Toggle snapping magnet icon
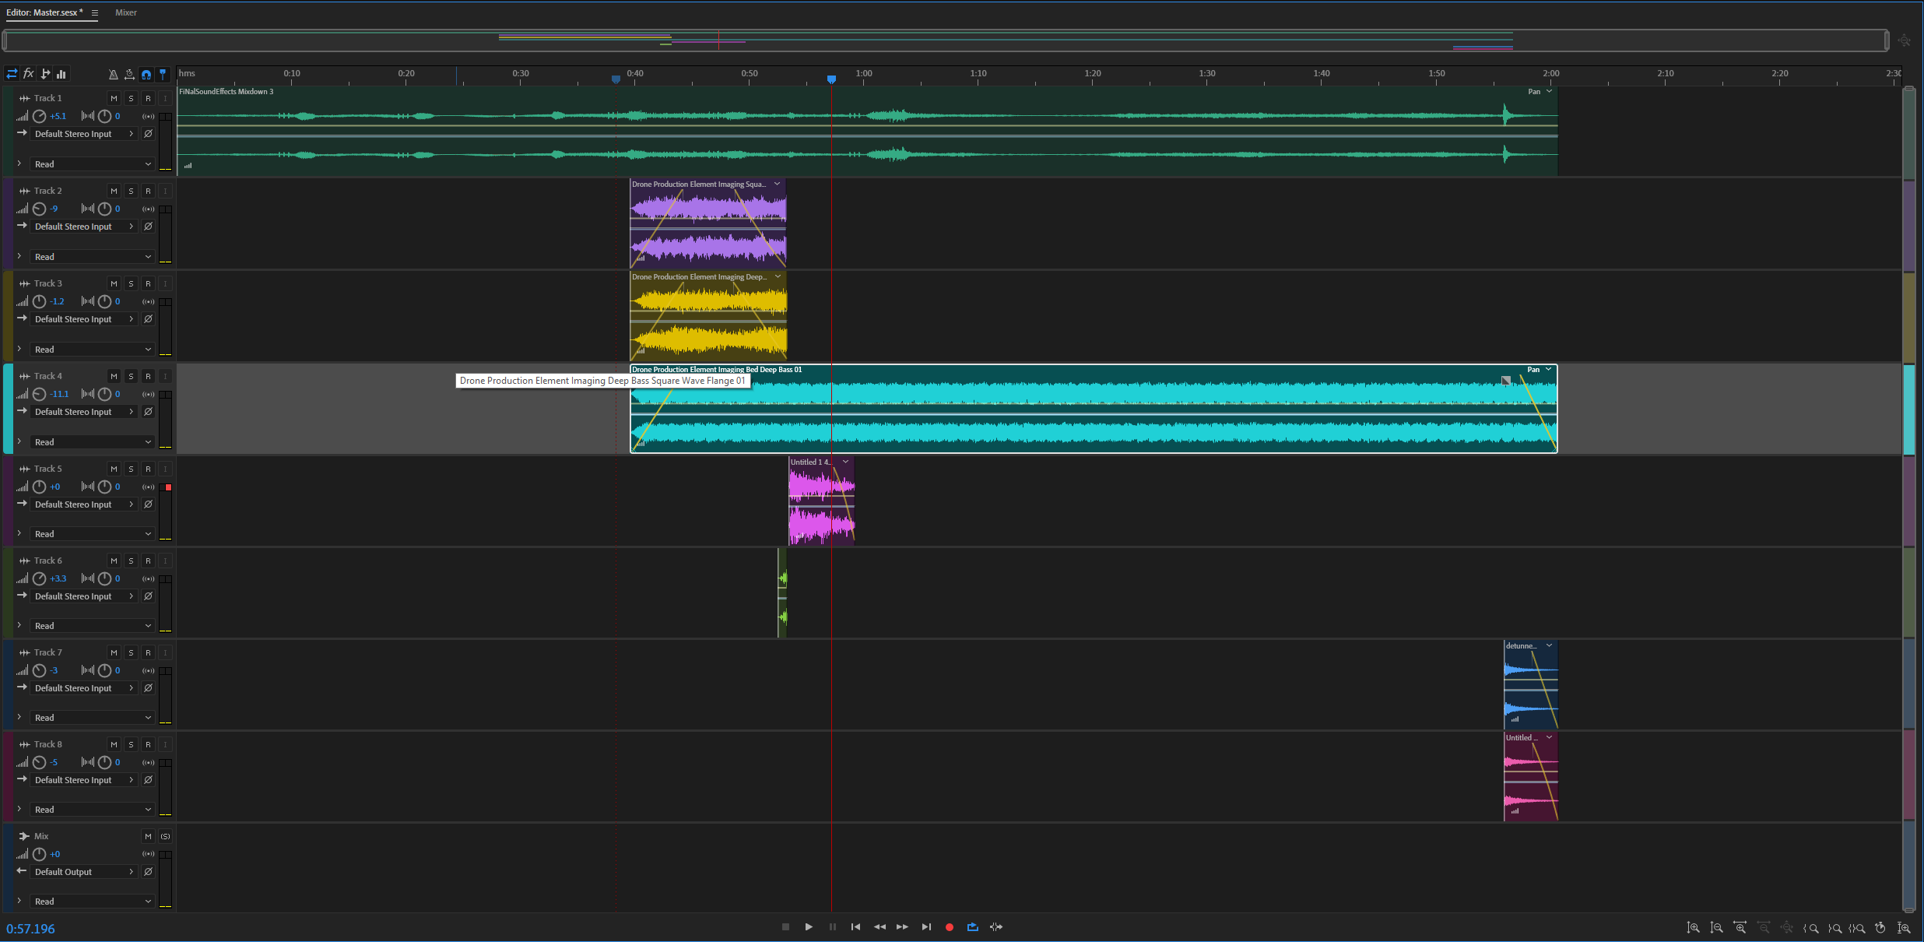Image resolution: width=1924 pixels, height=942 pixels. click(x=146, y=75)
